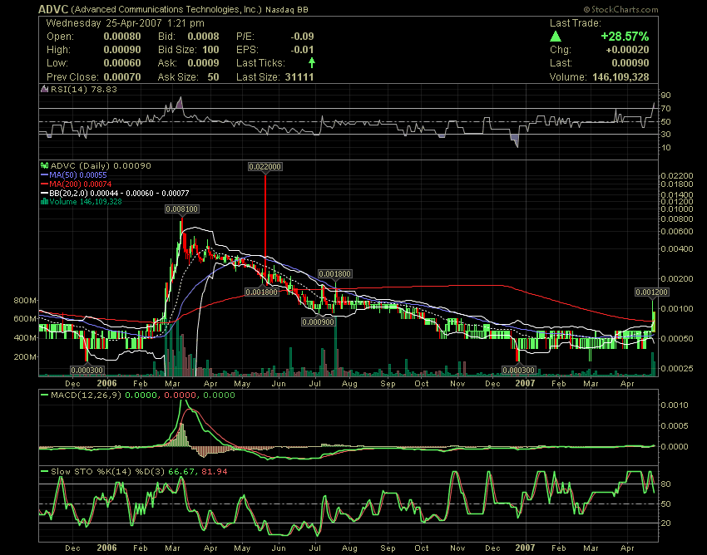Image resolution: width=707 pixels, height=555 pixels.
Task: Click the 0.001800 annotation above July candles
Action: (335, 274)
